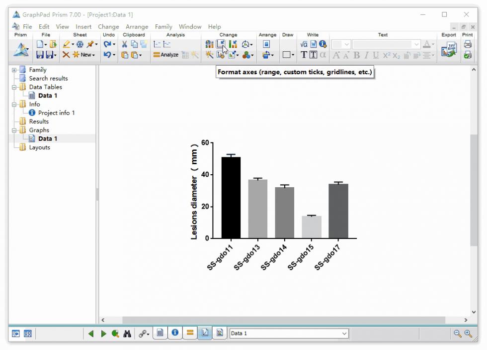Click the highlighter pencil icon in Sheet group
Viewport: 487px width, 350px height.
pos(67,44)
